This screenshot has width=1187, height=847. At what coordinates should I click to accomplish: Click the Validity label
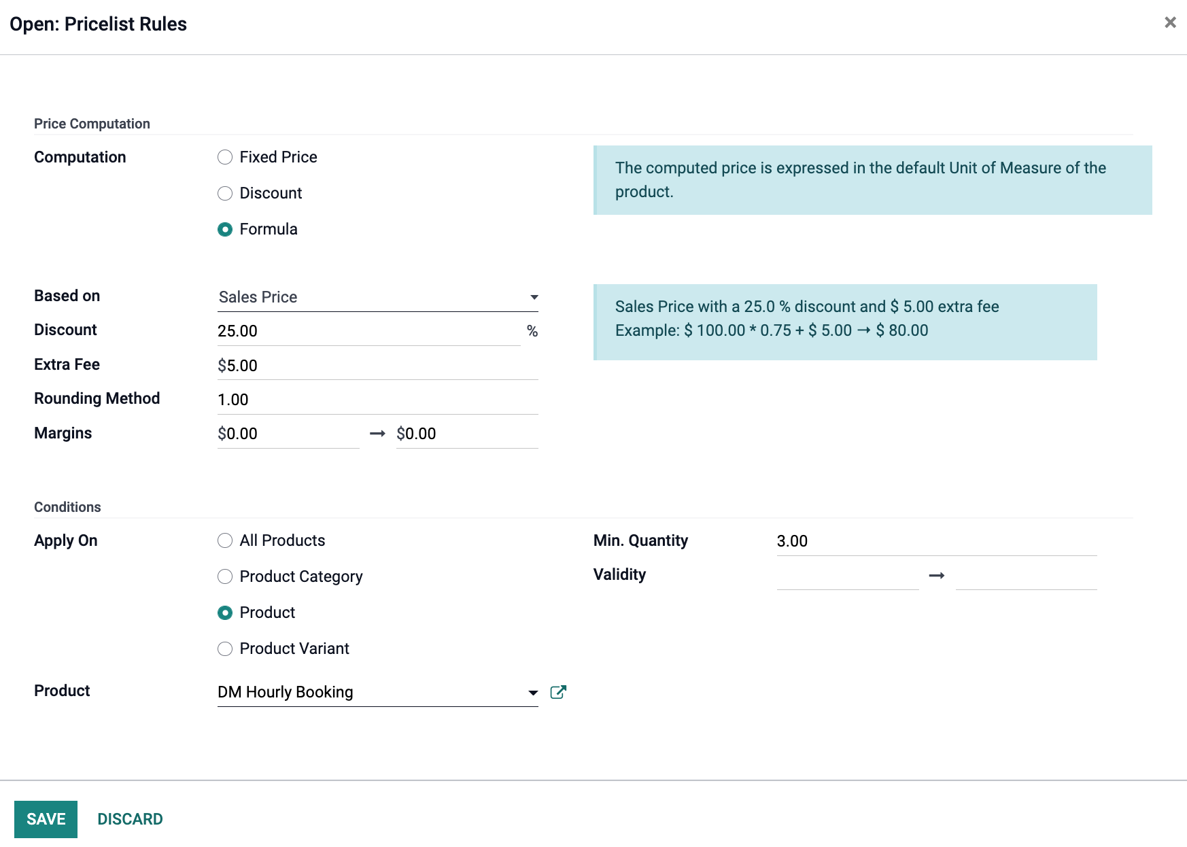tap(619, 574)
